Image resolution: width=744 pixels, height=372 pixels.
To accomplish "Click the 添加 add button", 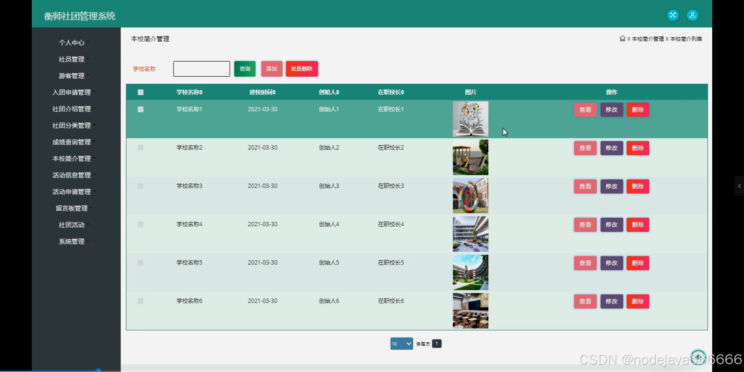I will pos(272,69).
